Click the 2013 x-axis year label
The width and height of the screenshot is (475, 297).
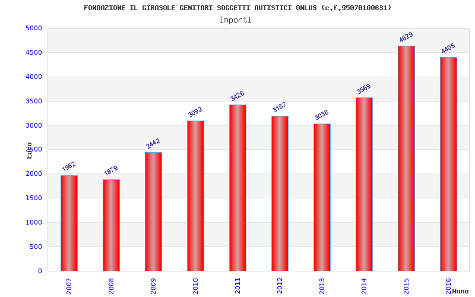pos(321,286)
